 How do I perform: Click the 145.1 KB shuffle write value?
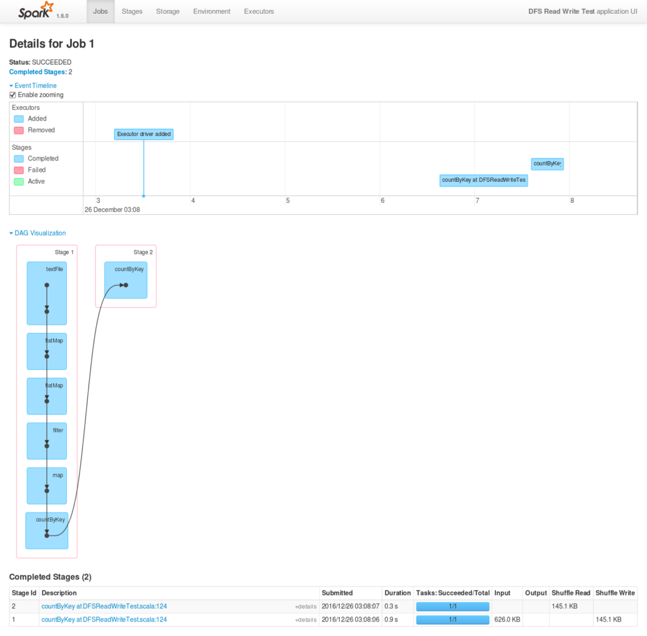tap(608, 620)
